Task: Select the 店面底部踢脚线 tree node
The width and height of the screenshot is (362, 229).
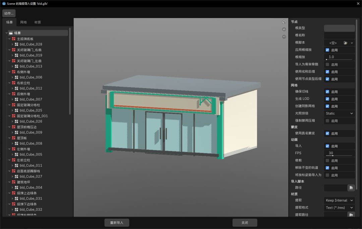Action: pos(28,171)
